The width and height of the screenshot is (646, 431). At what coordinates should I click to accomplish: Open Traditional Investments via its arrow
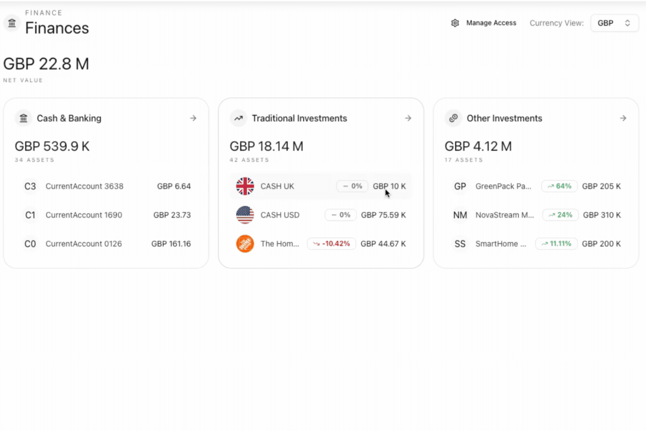click(408, 118)
